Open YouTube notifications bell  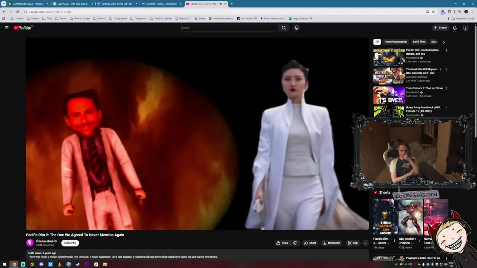(x=455, y=28)
